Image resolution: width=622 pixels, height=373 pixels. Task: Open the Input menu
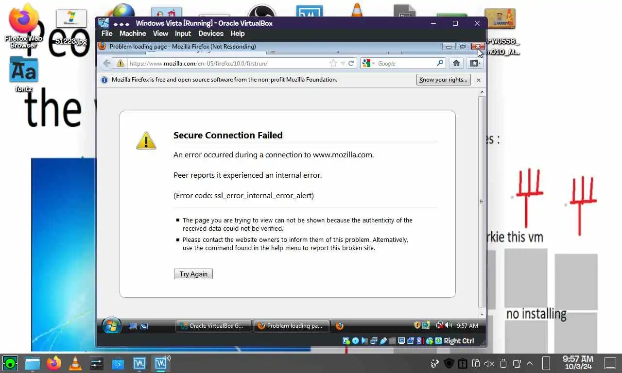[183, 34]
